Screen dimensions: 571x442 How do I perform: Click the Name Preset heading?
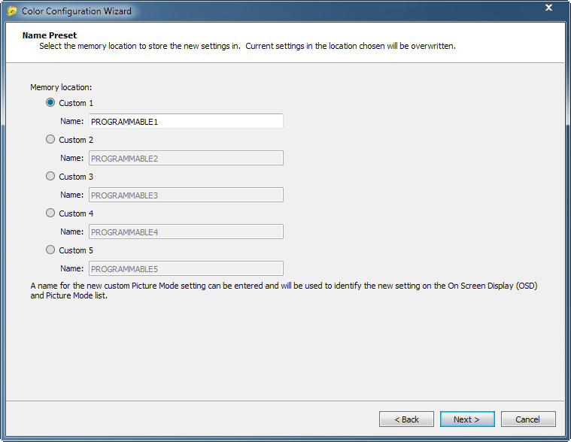[50, 35]
